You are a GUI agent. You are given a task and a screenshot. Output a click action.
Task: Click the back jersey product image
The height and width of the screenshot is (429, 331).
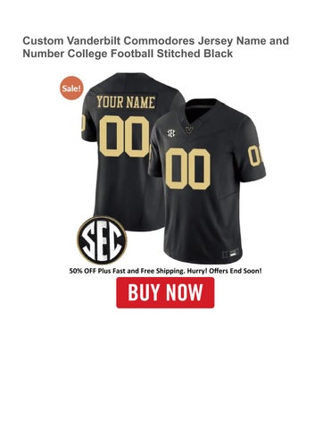[x=122, y=149]
